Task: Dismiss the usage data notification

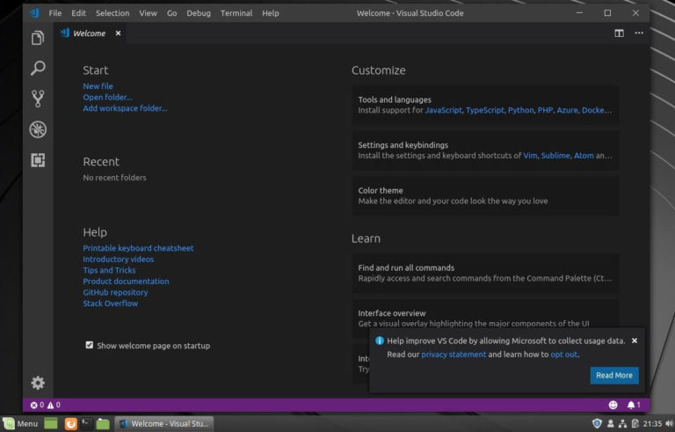Action: pos(635,340)
